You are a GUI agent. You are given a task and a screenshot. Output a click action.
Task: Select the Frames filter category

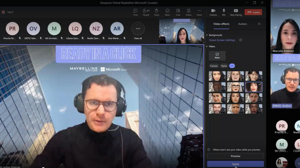coord(214,66)
